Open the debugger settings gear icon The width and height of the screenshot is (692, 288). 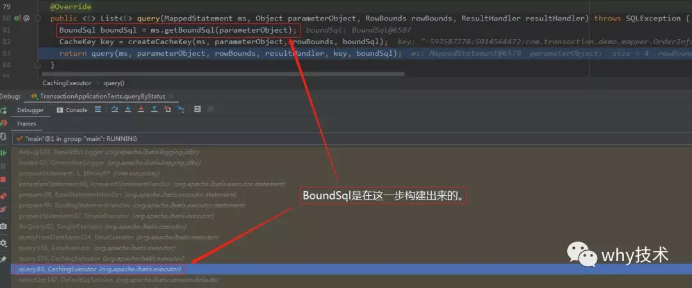coord(4,243)
